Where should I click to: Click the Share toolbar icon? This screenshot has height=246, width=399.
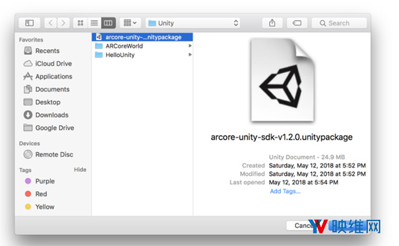click(x=272, y=23)
